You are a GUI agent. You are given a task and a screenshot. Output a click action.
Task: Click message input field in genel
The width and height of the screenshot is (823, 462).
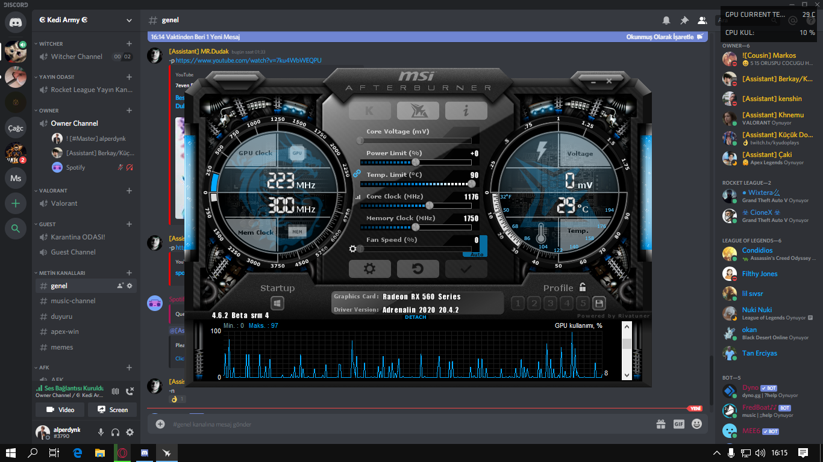(x=410, y=424)
